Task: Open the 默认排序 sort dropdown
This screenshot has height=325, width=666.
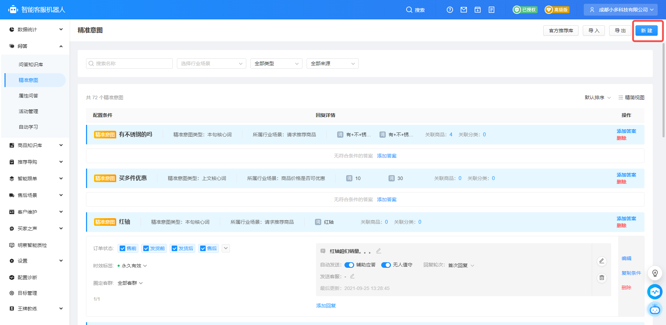Action: pos(598,97)
